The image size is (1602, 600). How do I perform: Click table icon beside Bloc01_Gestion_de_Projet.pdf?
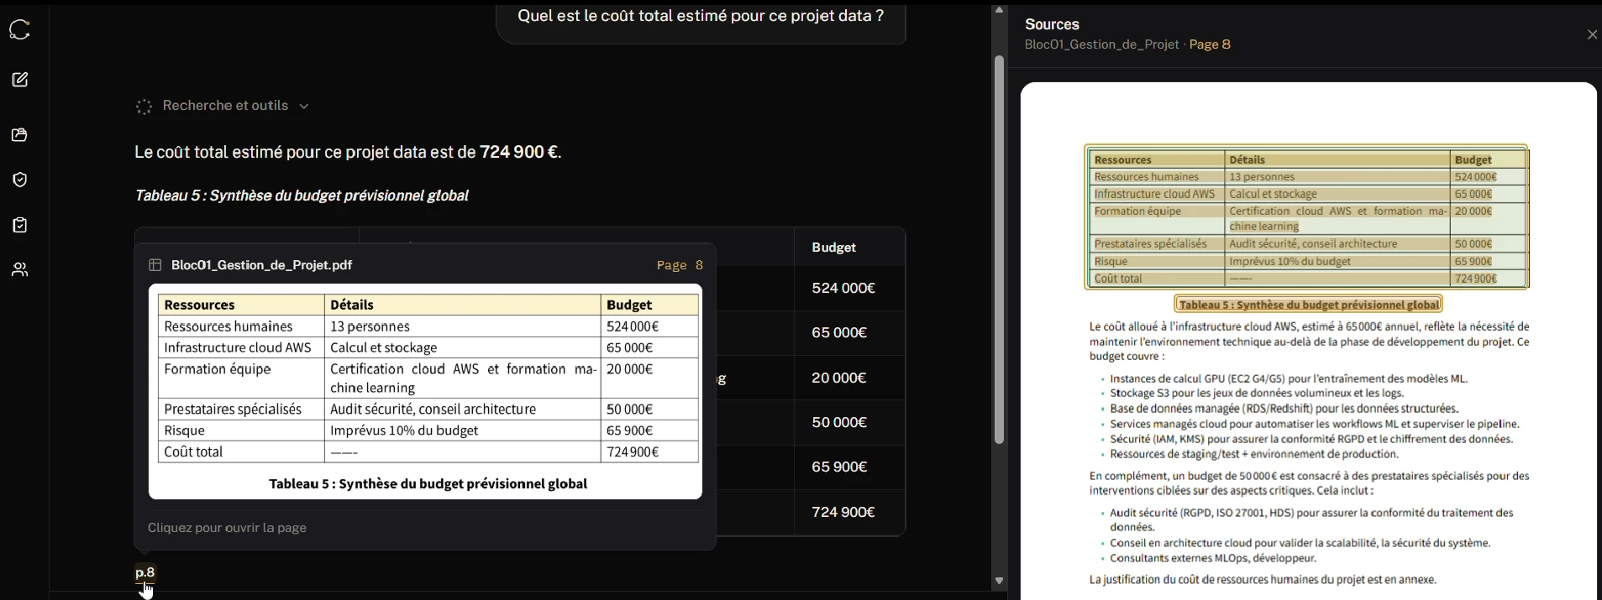point(155,265)
